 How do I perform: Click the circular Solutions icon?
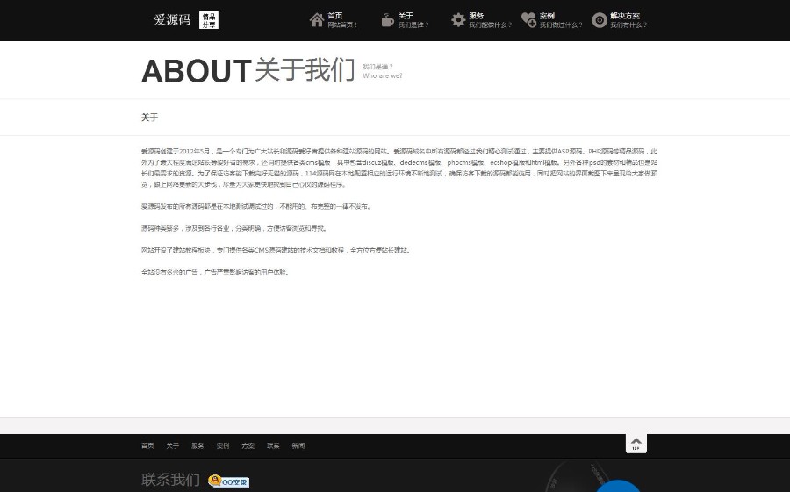tap(599, 20)
